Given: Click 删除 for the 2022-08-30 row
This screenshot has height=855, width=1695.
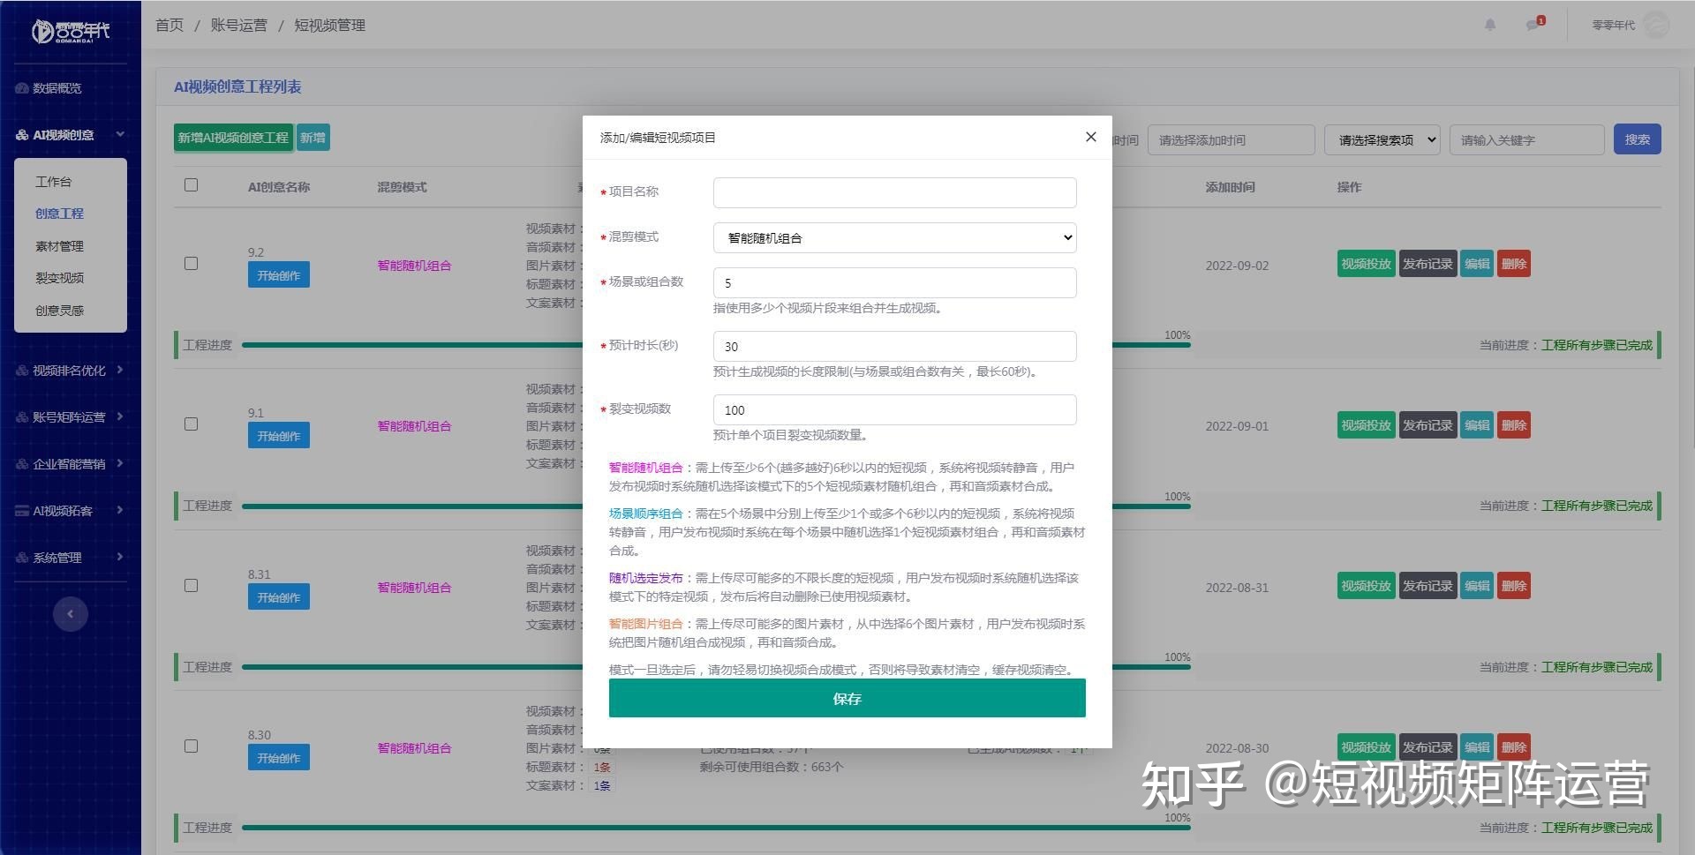Looking at the screenshot, I should click(1514, 747).
